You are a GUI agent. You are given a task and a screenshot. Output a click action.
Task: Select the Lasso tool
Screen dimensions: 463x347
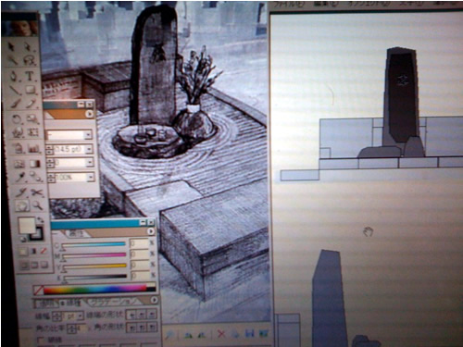click(30, 61)
